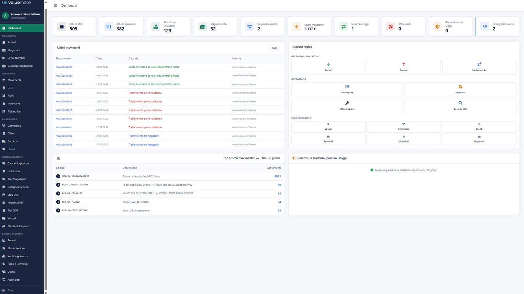Image resolution: width=524 pixels, height=294 pixels.
Task: Click article code PCA-FU-D756-I5-6400
Action: [75, 185]
